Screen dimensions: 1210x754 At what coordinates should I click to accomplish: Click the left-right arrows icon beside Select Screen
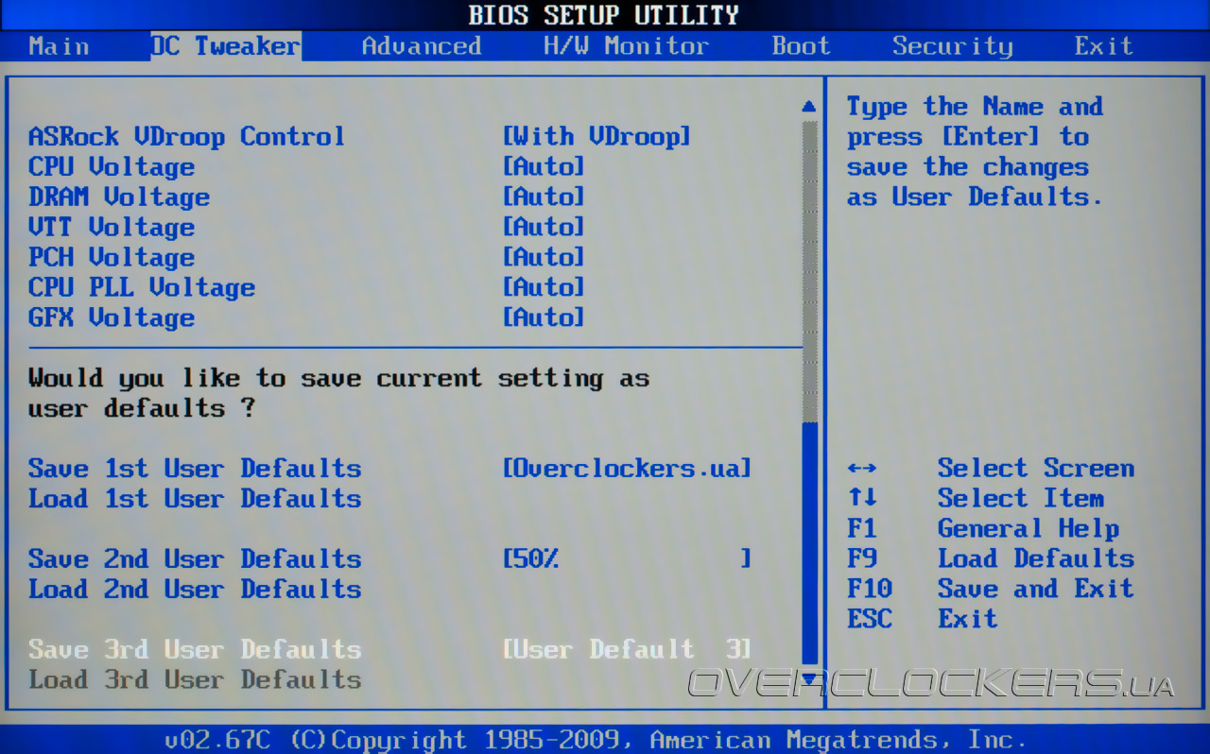862,469
